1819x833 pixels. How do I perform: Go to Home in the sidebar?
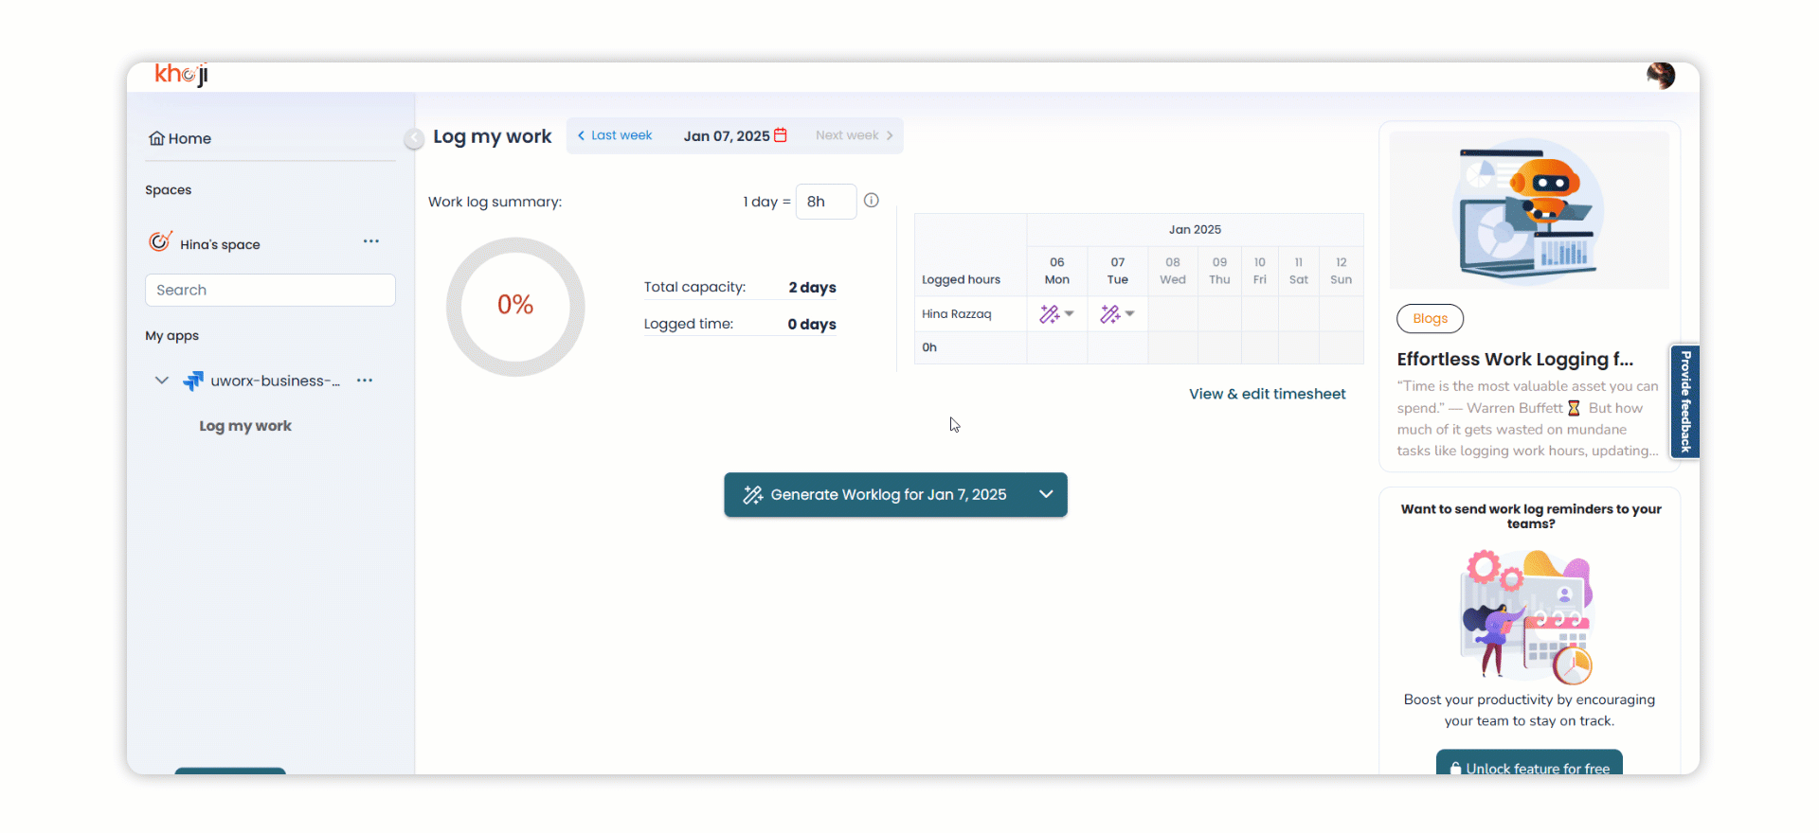tap(180, 138)
